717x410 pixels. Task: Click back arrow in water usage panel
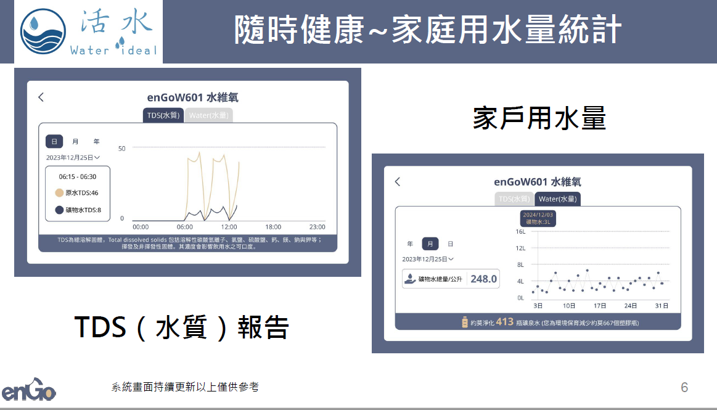pos(398,182)
